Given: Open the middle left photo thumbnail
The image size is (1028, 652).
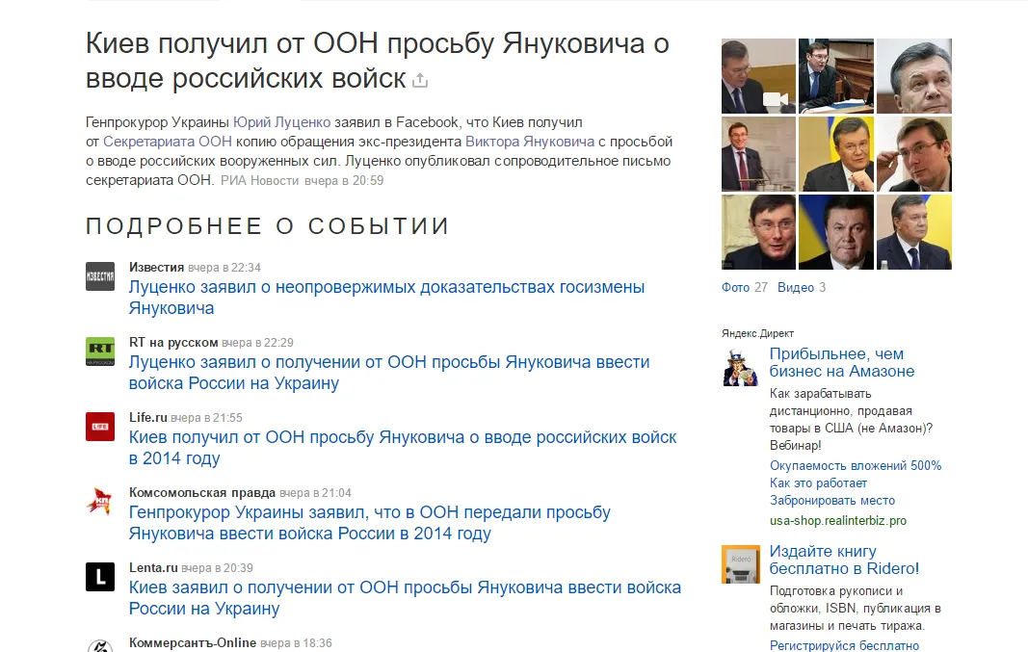Looking at the screenshot, I should click(x=758, y=154).
